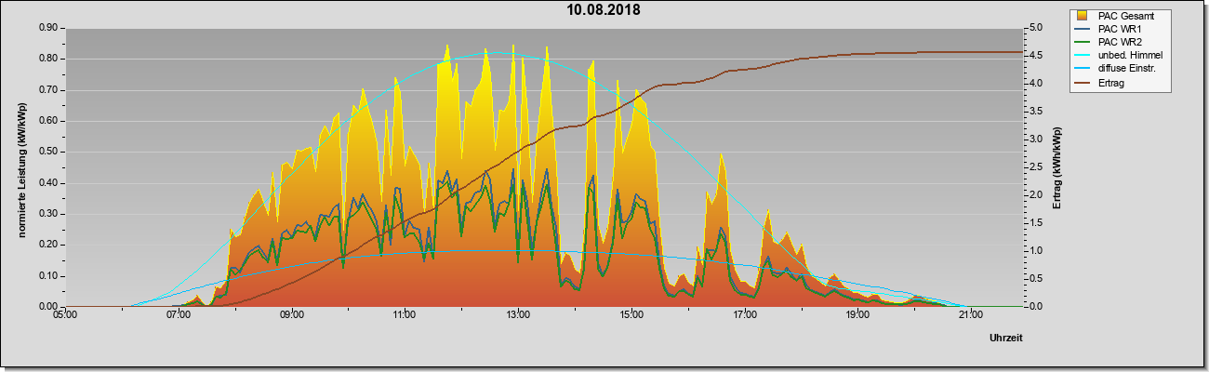Click the 3.5 right axis value
This screenshot has height=372, width=1209.
(1034, 112)
